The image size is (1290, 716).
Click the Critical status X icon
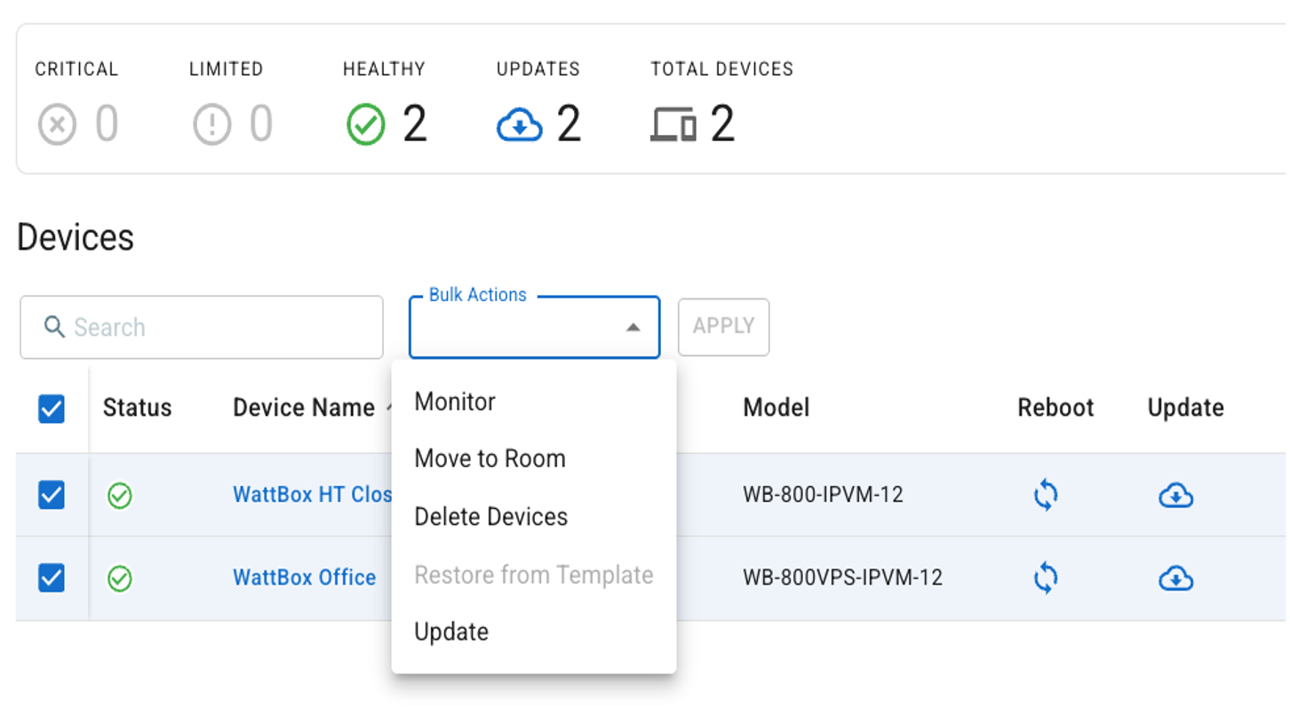[58, 124]
